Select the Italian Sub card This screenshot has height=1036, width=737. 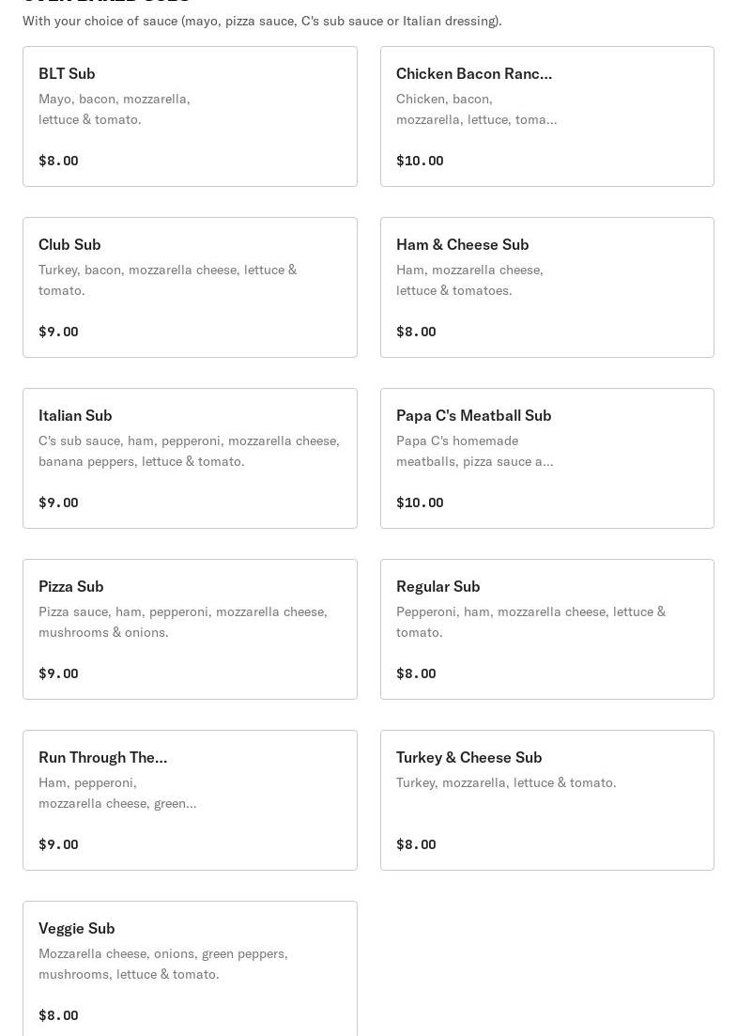pos(191,458)
